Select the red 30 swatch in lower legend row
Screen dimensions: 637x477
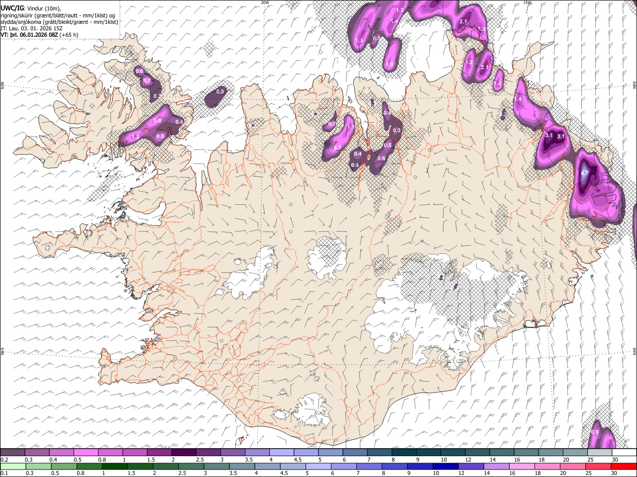[x=624, y=467]
